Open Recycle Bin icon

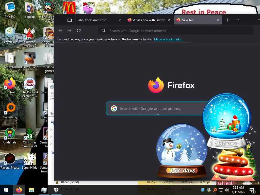click(x=10, y=35)
